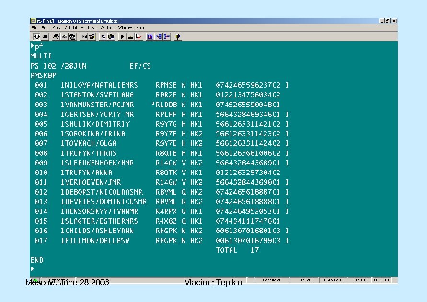Click passenger name NILOVA/NATALIEMRS
Screen dimensions: 427x302
coord(102,85)
